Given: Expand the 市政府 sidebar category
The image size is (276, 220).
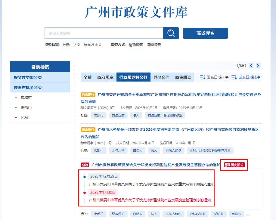Looking at the screenshot, I should [x=16, y=97].
